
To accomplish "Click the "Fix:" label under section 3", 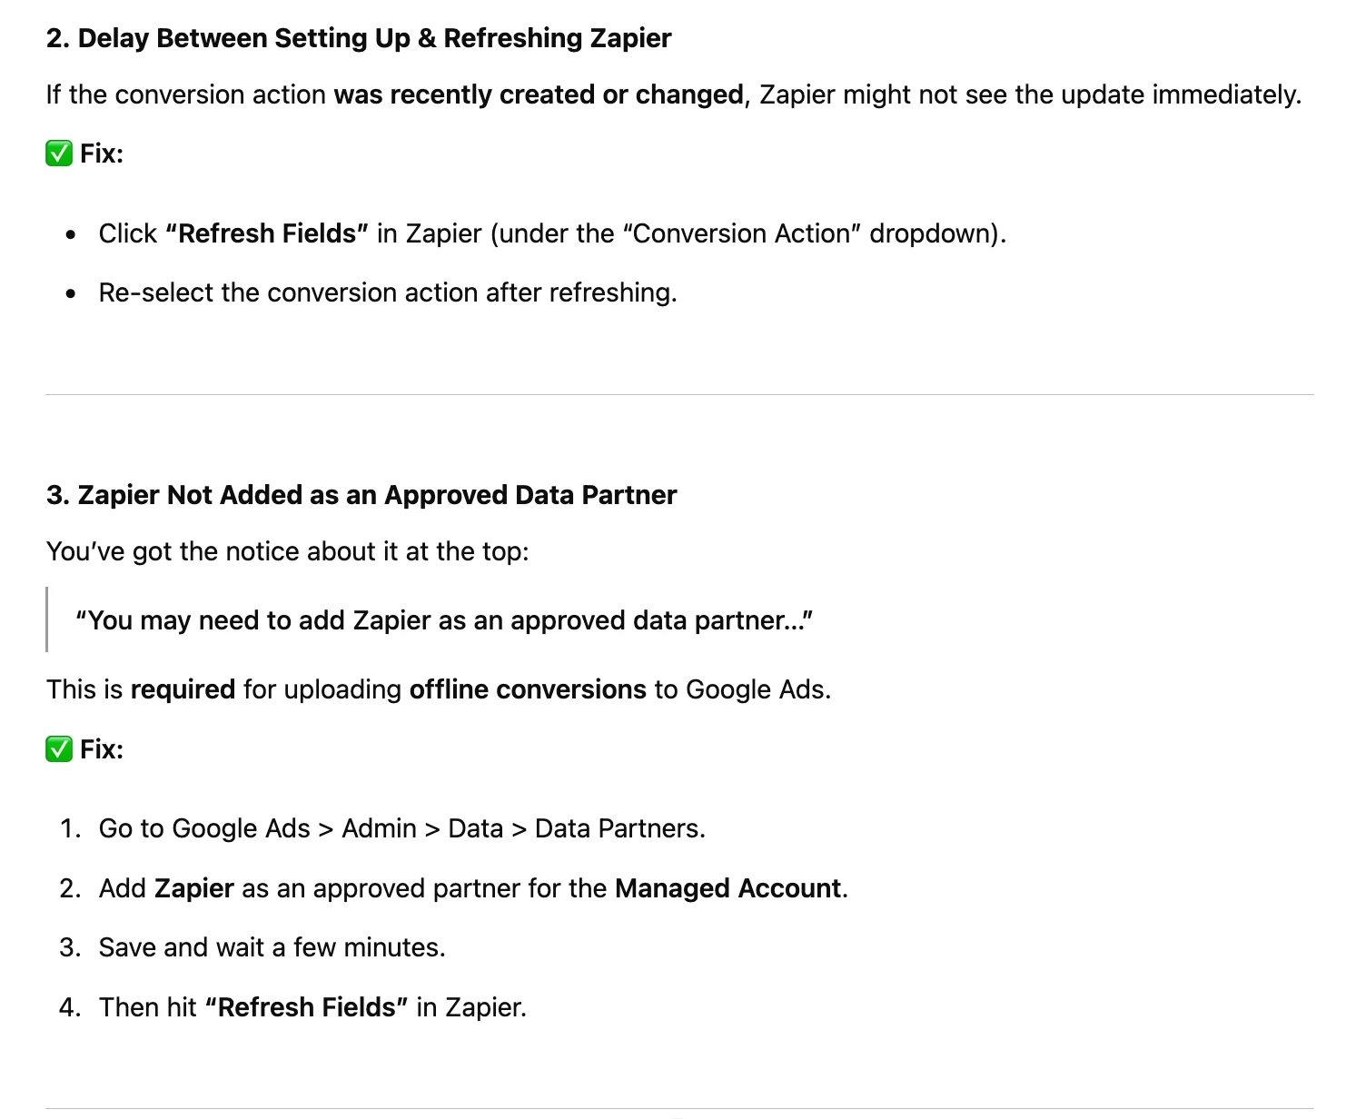I will [x=102, y=749].
